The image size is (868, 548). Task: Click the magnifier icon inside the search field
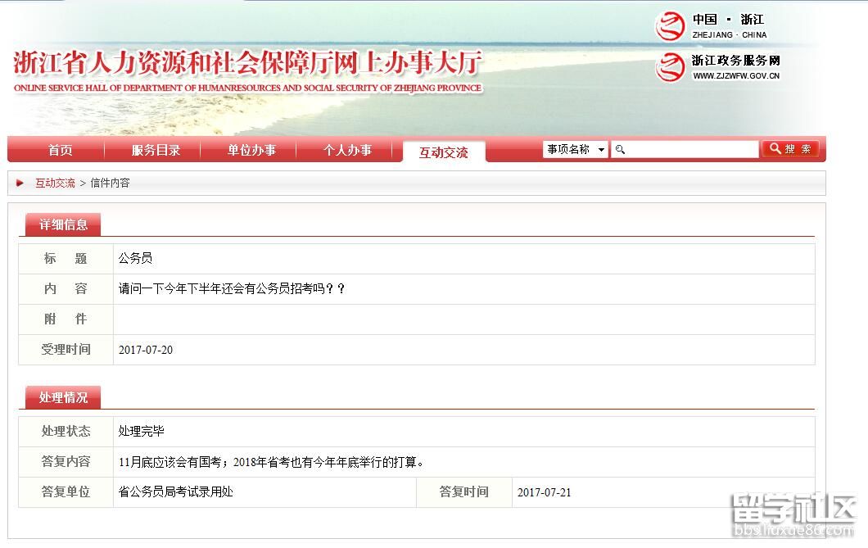point(620,149)
